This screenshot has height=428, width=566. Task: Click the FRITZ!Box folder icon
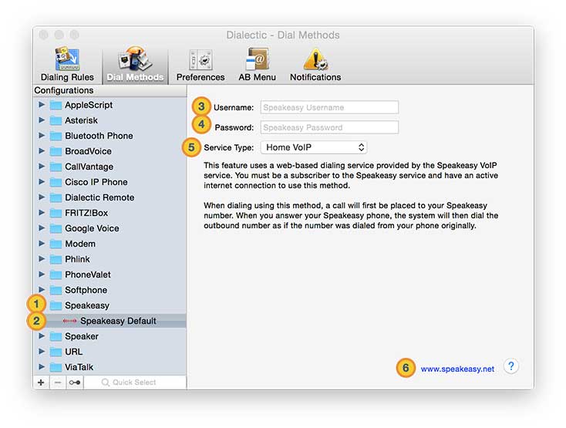coord(56,214)
